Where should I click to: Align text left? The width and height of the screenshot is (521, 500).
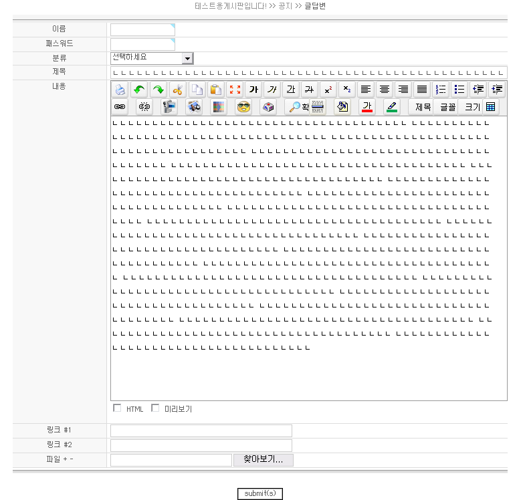(x=366, y=90)
